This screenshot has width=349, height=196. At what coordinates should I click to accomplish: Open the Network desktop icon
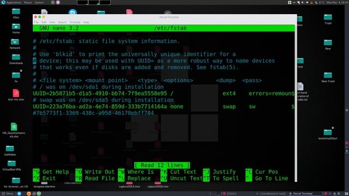point(15,44)
